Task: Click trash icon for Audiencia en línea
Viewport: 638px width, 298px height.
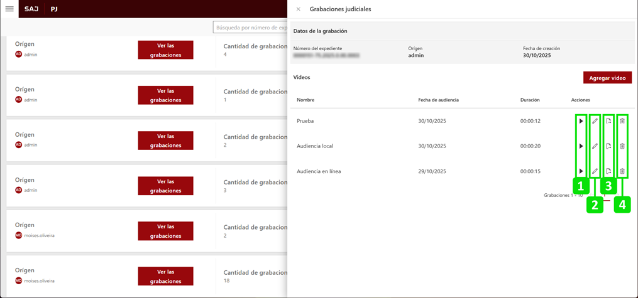Action: tap(622, 171)
